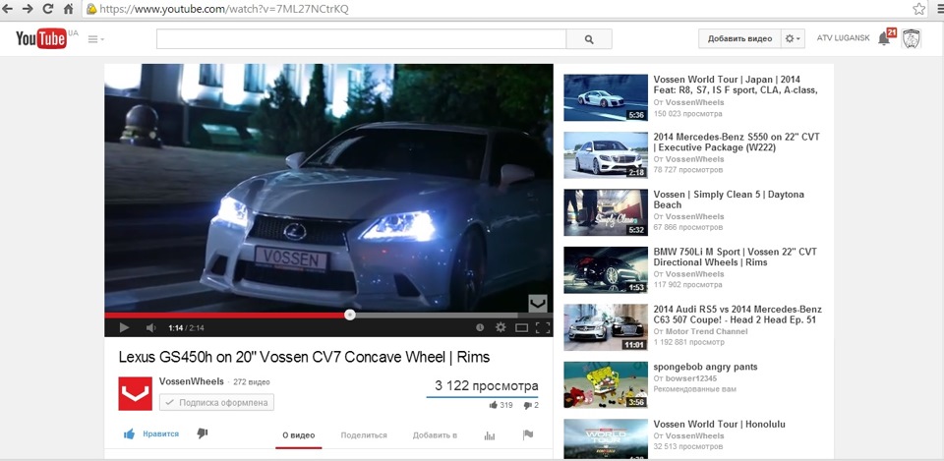Click the browser address bar URL
Image resolution: width=944 pixels, height=461 pixels.
pyautogui.click(x=224, y=9)
